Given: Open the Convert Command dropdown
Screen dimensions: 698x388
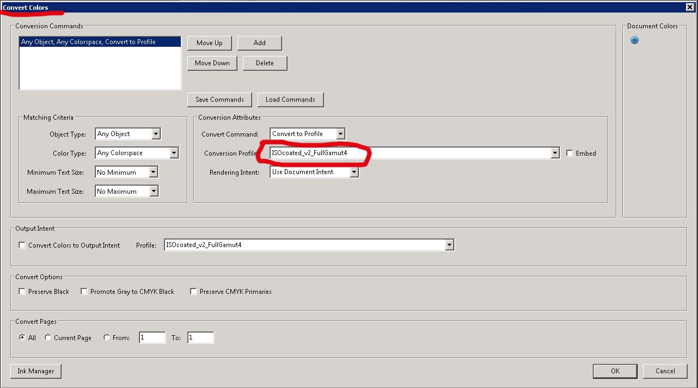Looking at the screenshot, I should click(x=340, y=134).
